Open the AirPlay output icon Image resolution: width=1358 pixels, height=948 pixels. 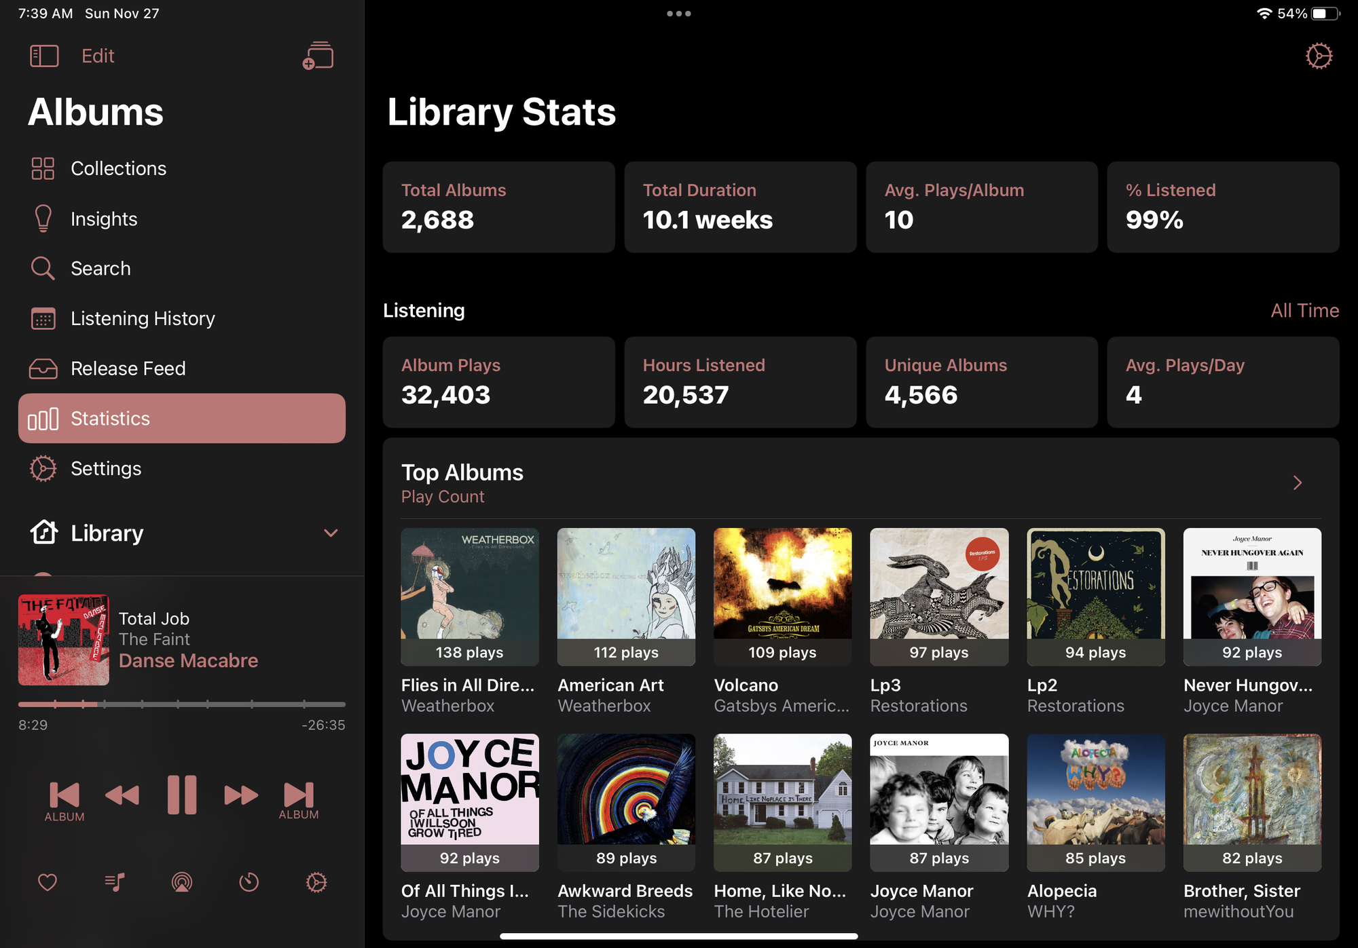(x=181, y=882)
